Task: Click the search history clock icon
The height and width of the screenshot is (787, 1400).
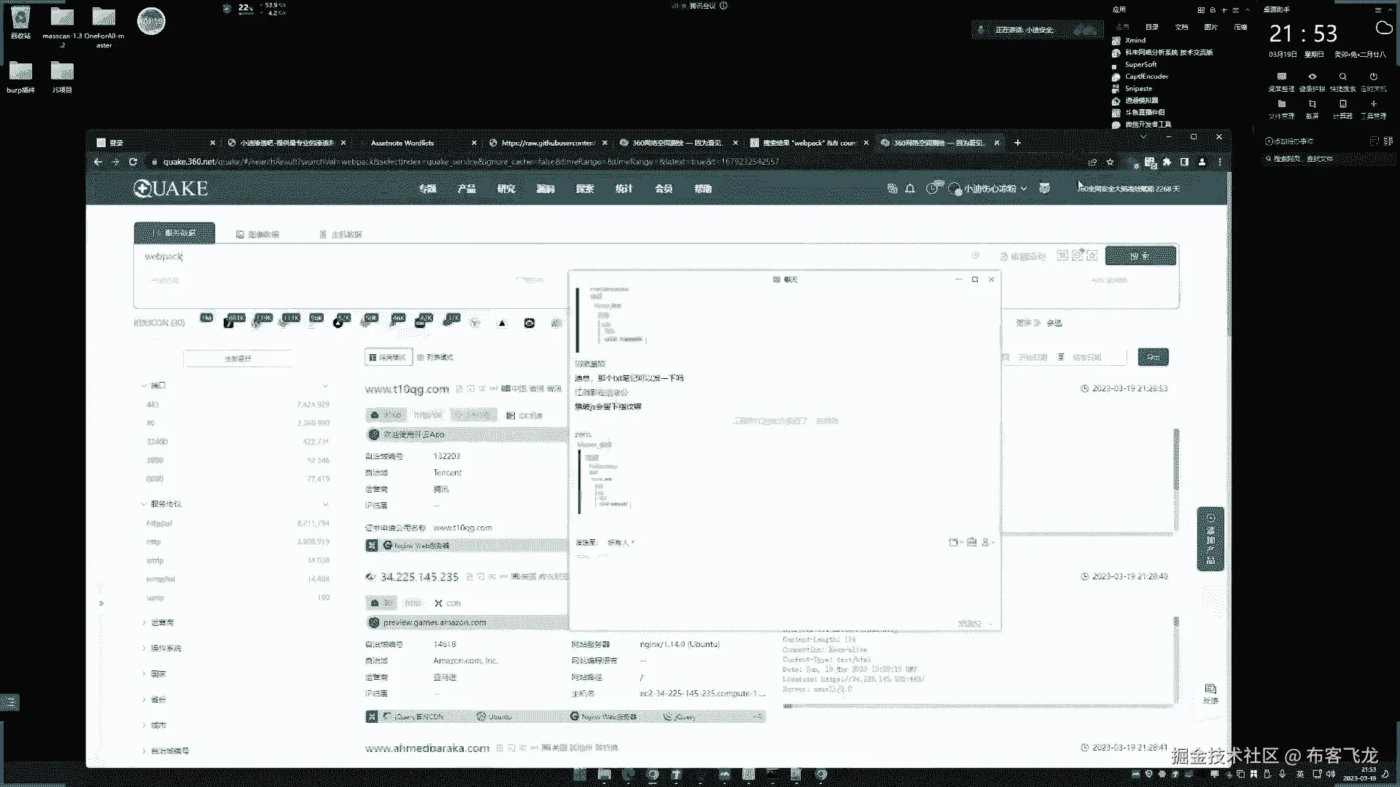Action: [975, 256]
